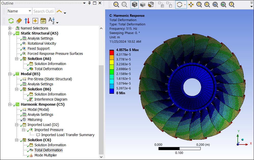Select Rotational Velocity in the outline
The width and height of the screenshot is (254, 160).
(42, 43)
